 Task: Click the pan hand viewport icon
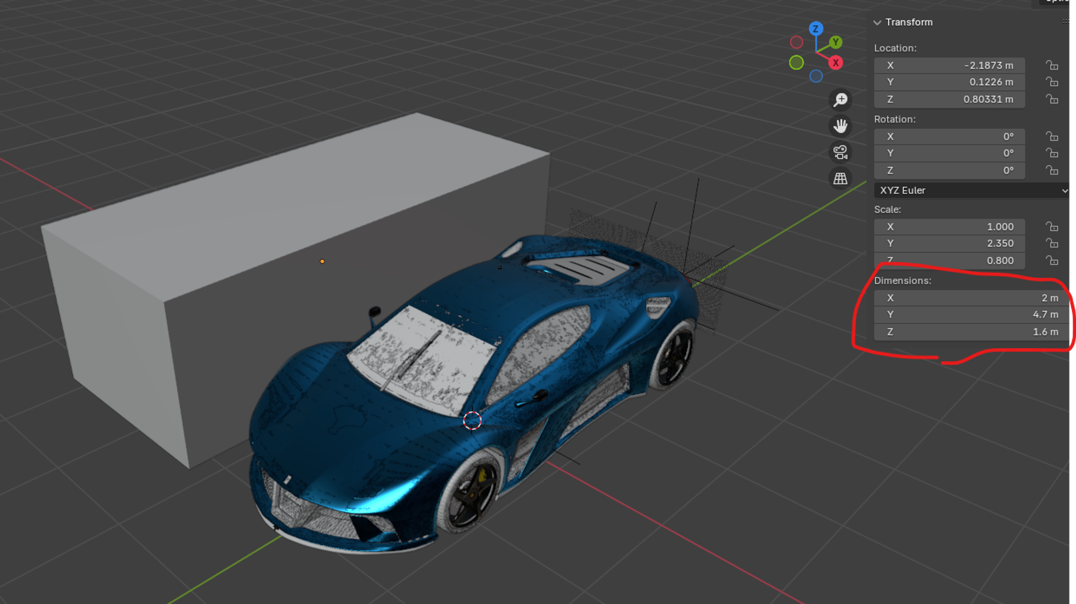(840, 126)
